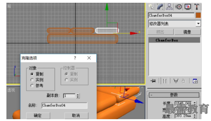Select 实例 radio under 控制器
This screenshot has height=121, width=211.
point(66,80)
